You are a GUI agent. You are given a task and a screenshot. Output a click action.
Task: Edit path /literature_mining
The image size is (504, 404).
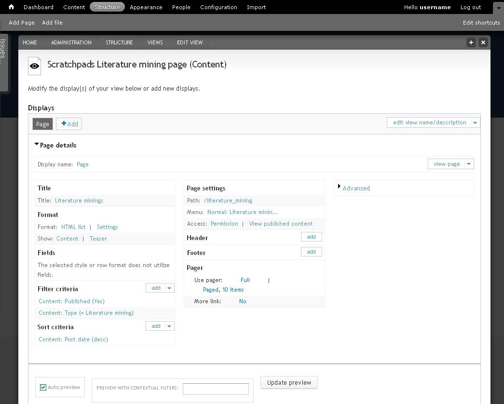pos(228,201)
